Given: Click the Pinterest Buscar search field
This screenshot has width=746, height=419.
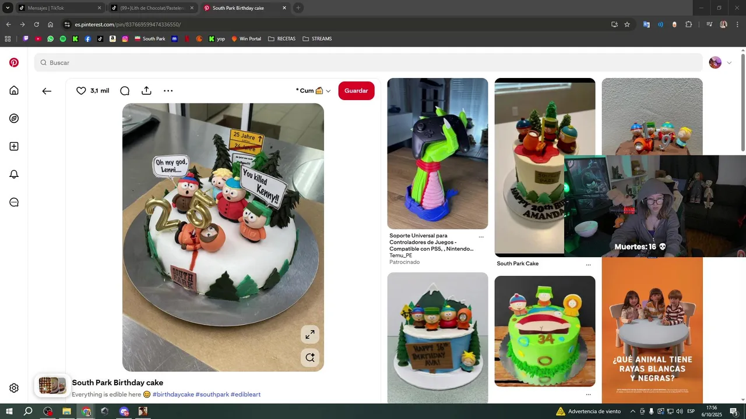Looking at the screenshot, I should coord(368,62).
